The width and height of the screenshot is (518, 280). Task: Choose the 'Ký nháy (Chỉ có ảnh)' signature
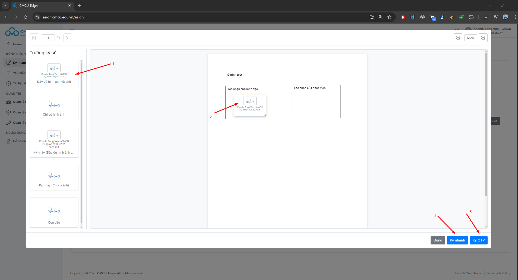coord(54,178)
